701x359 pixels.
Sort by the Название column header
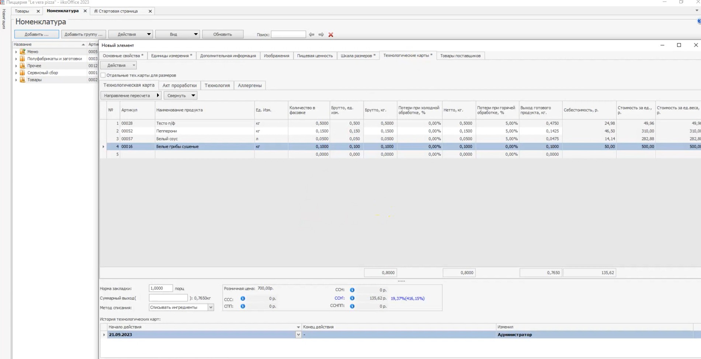[49, 44]
